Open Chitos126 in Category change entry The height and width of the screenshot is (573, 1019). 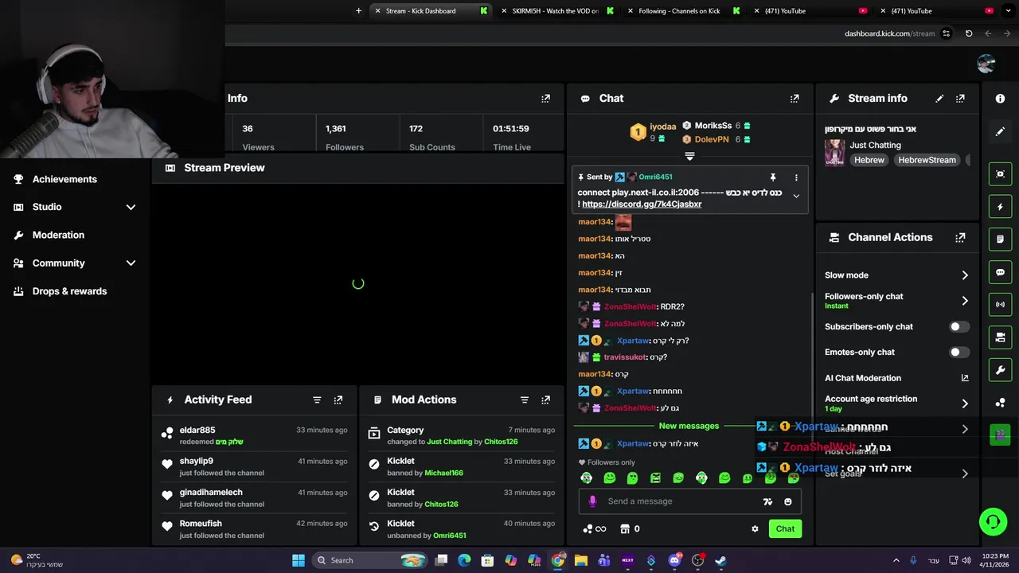[x=501, y=442]
